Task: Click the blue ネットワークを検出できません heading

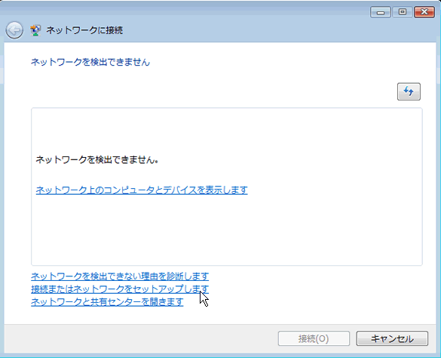Action: [90, 62]
